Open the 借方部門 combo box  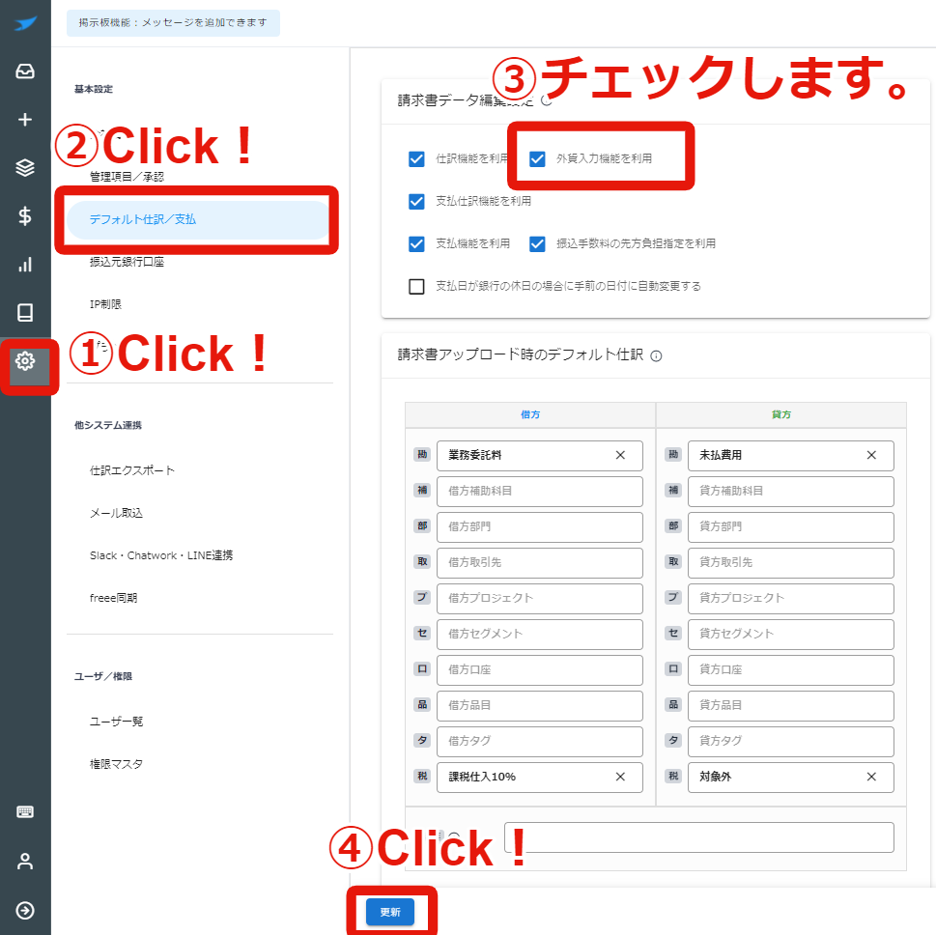click(x=540, y=526)
